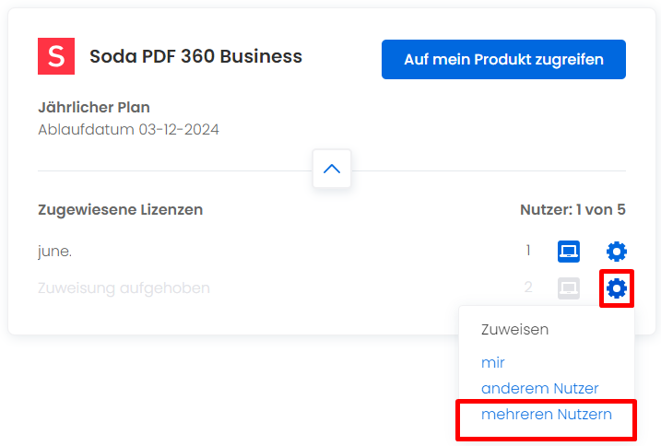This screenshot has width=661, height=446.
Task: Click the Zugewiesene Lizenzen heading
Action: pos(121,209)
